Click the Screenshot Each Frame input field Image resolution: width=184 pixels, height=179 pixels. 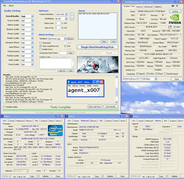[x=63, y=53]
